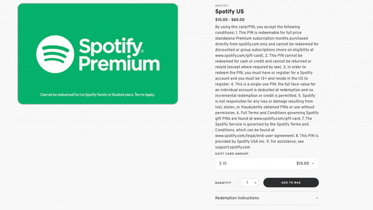Image resolution: width=373 pixels, height=210 pixels.
Task: Click inside the quantity input field
Action: click(x=247, y=182)
